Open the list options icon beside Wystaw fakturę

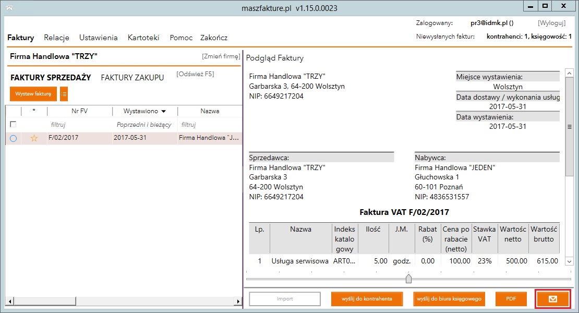coord(64,94)
